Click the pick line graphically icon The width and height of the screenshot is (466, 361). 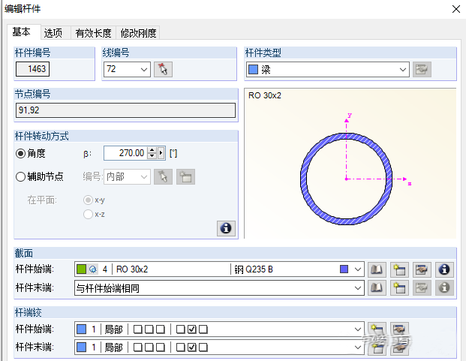(x=163, y=70)
